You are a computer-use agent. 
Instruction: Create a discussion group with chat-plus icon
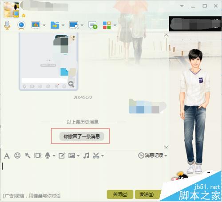coord(93,25)
